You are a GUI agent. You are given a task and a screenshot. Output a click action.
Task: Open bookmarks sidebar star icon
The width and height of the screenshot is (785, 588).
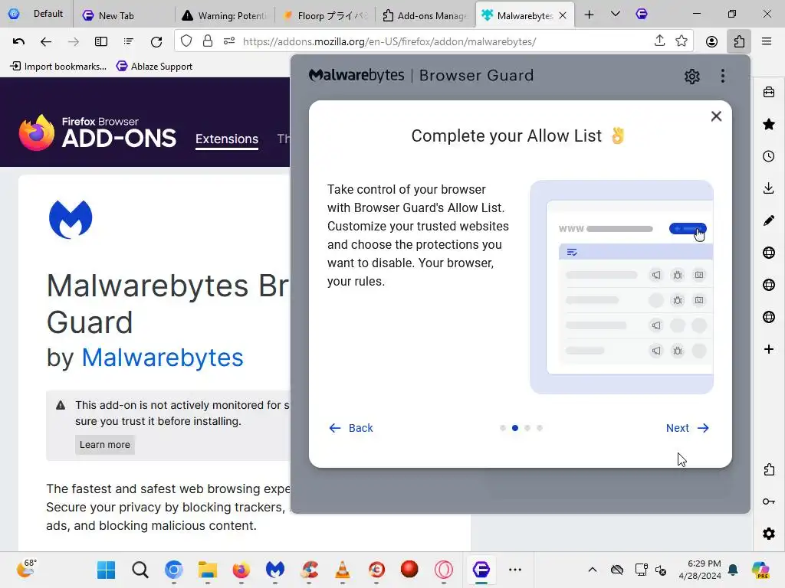pos(769,124)
